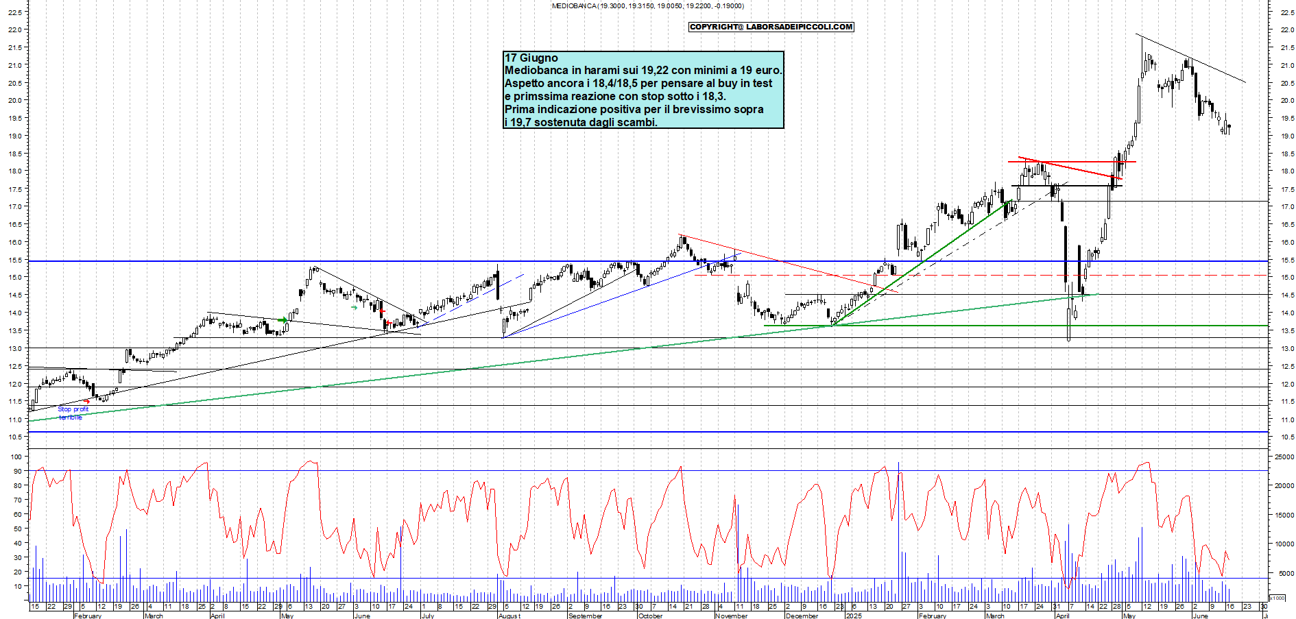Click the 25000 volume scale label
The image size is (1296, 619).
1284,457
